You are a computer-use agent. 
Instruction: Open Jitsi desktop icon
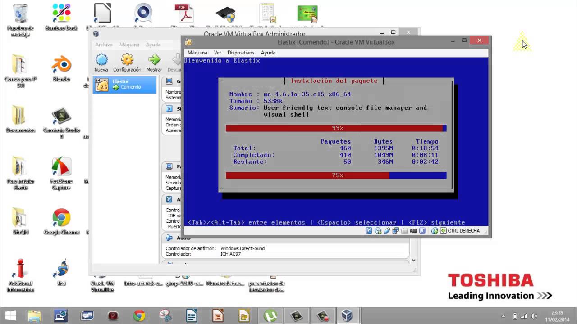click(x=61, y=273)
